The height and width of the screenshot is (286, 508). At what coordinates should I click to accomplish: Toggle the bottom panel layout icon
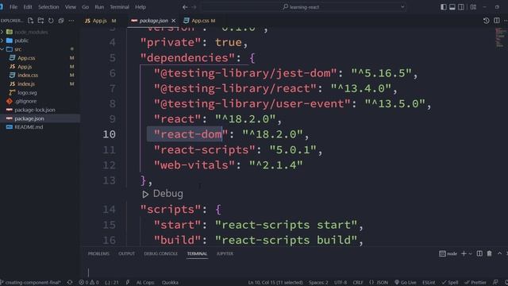point(452,7)
